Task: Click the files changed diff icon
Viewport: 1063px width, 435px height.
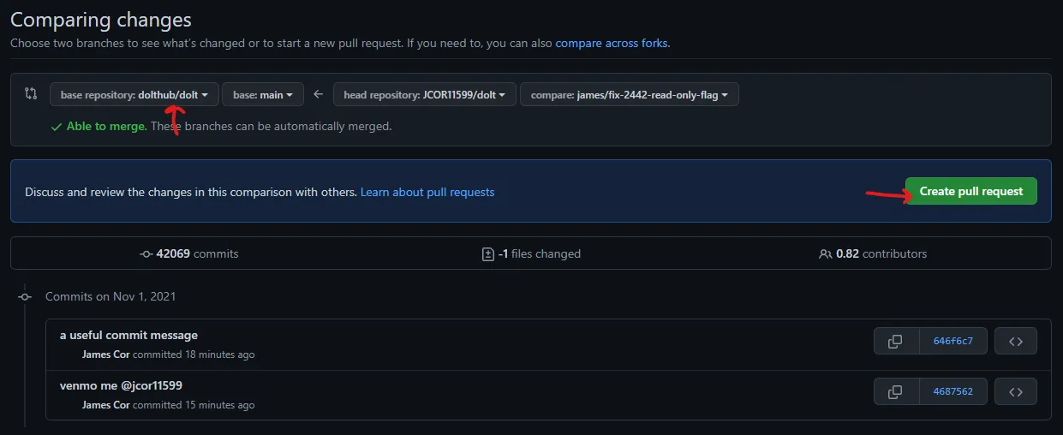Action: (x=487, y=254)
